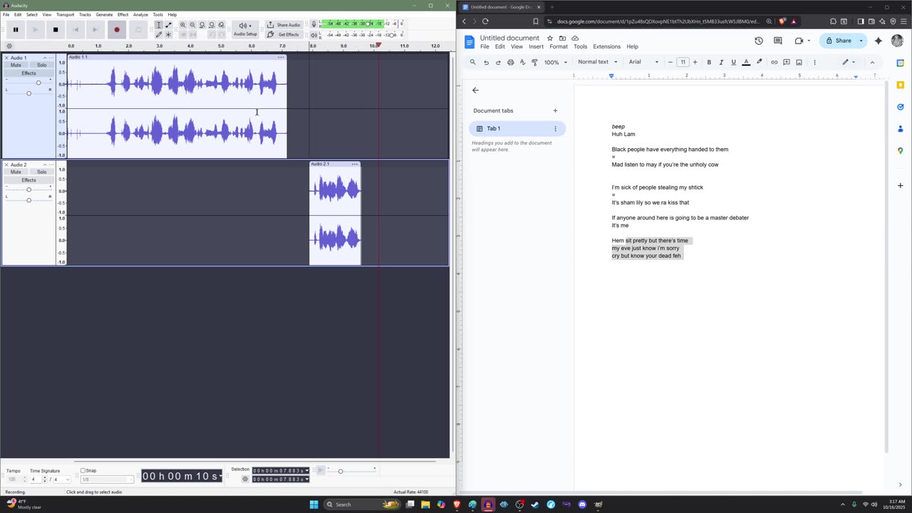Click the Print icon in Docs

click(x=510, y=63)
